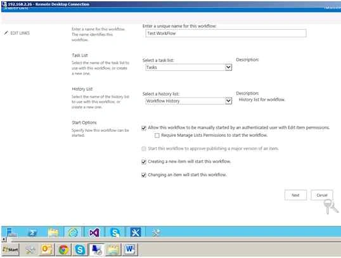Screen dimensions: 341x258
Task: Open the Select a task list dropdown
Action: click(x=188, y=67)
